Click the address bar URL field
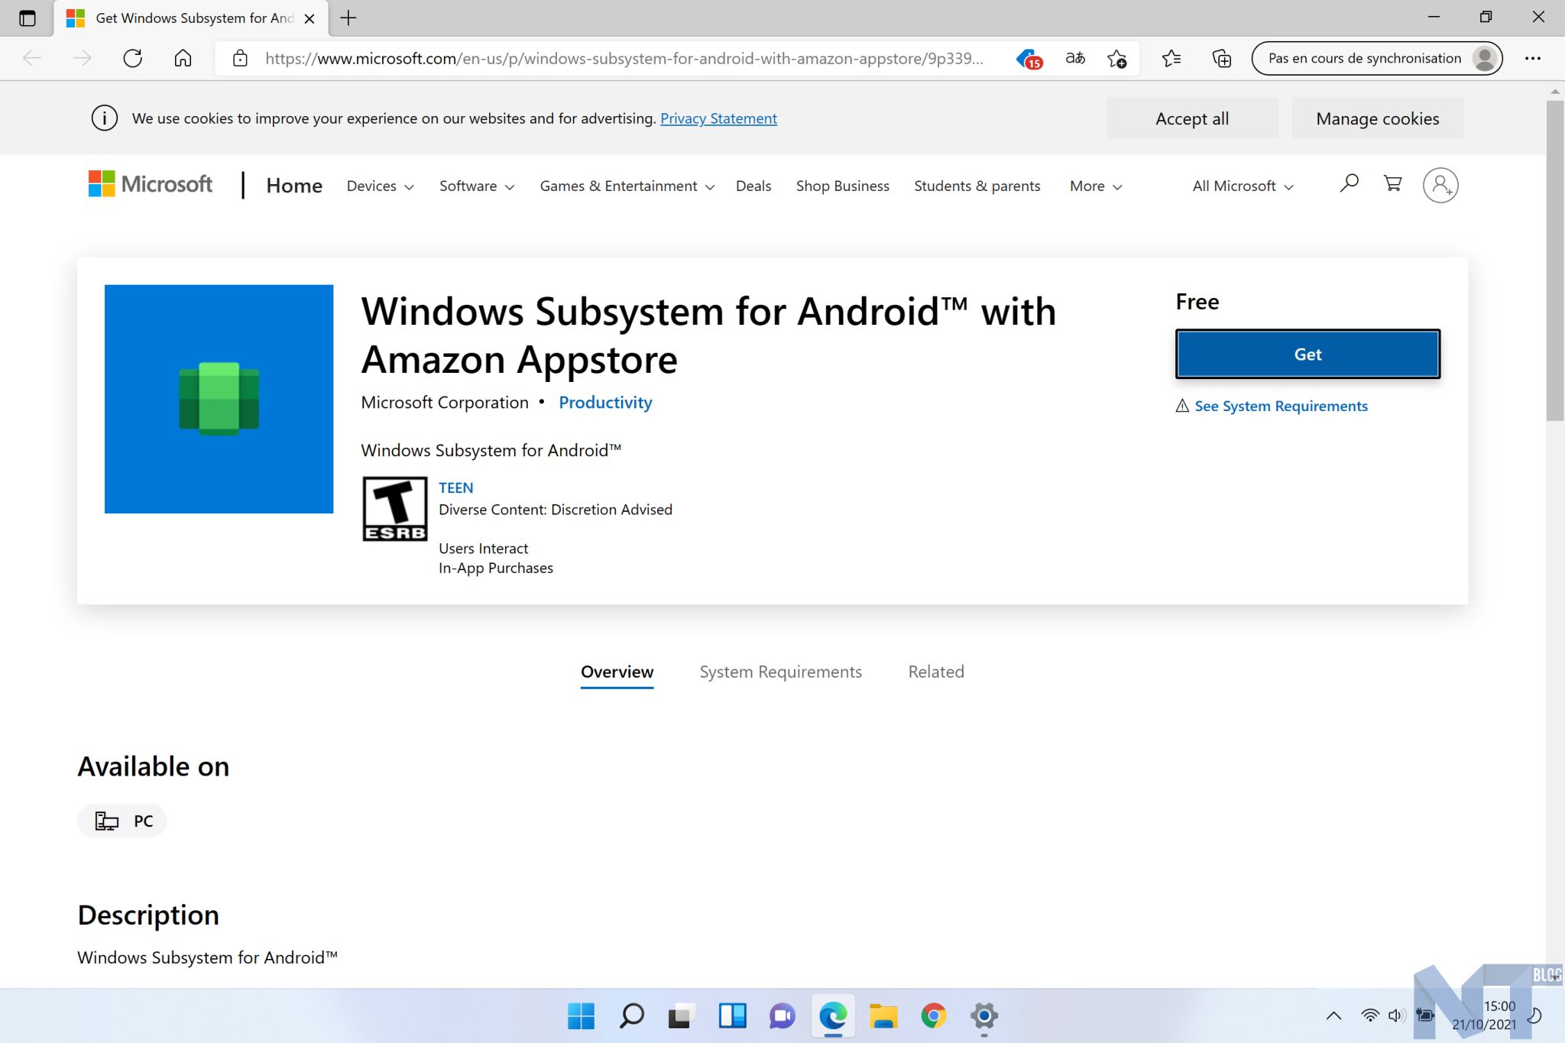Image resolution: width=1565 pixels, height=1043 pixels. (x=623, y=58)
